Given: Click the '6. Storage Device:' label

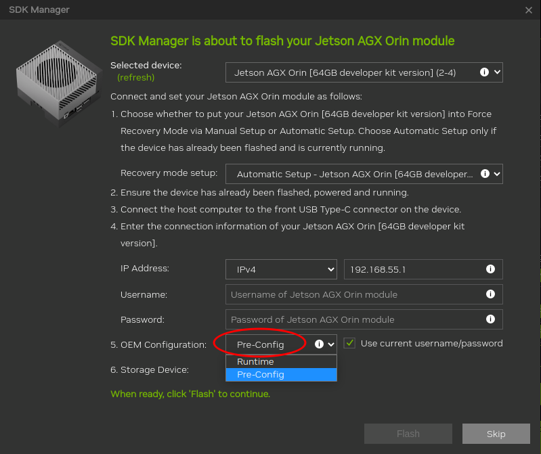Looking at the screenshot, I should click(x=150, y=370).
